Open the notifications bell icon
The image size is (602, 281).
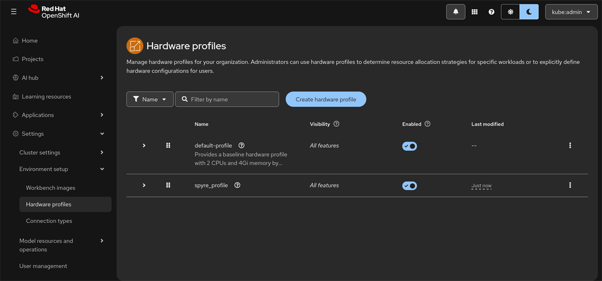tap(456, 12)
